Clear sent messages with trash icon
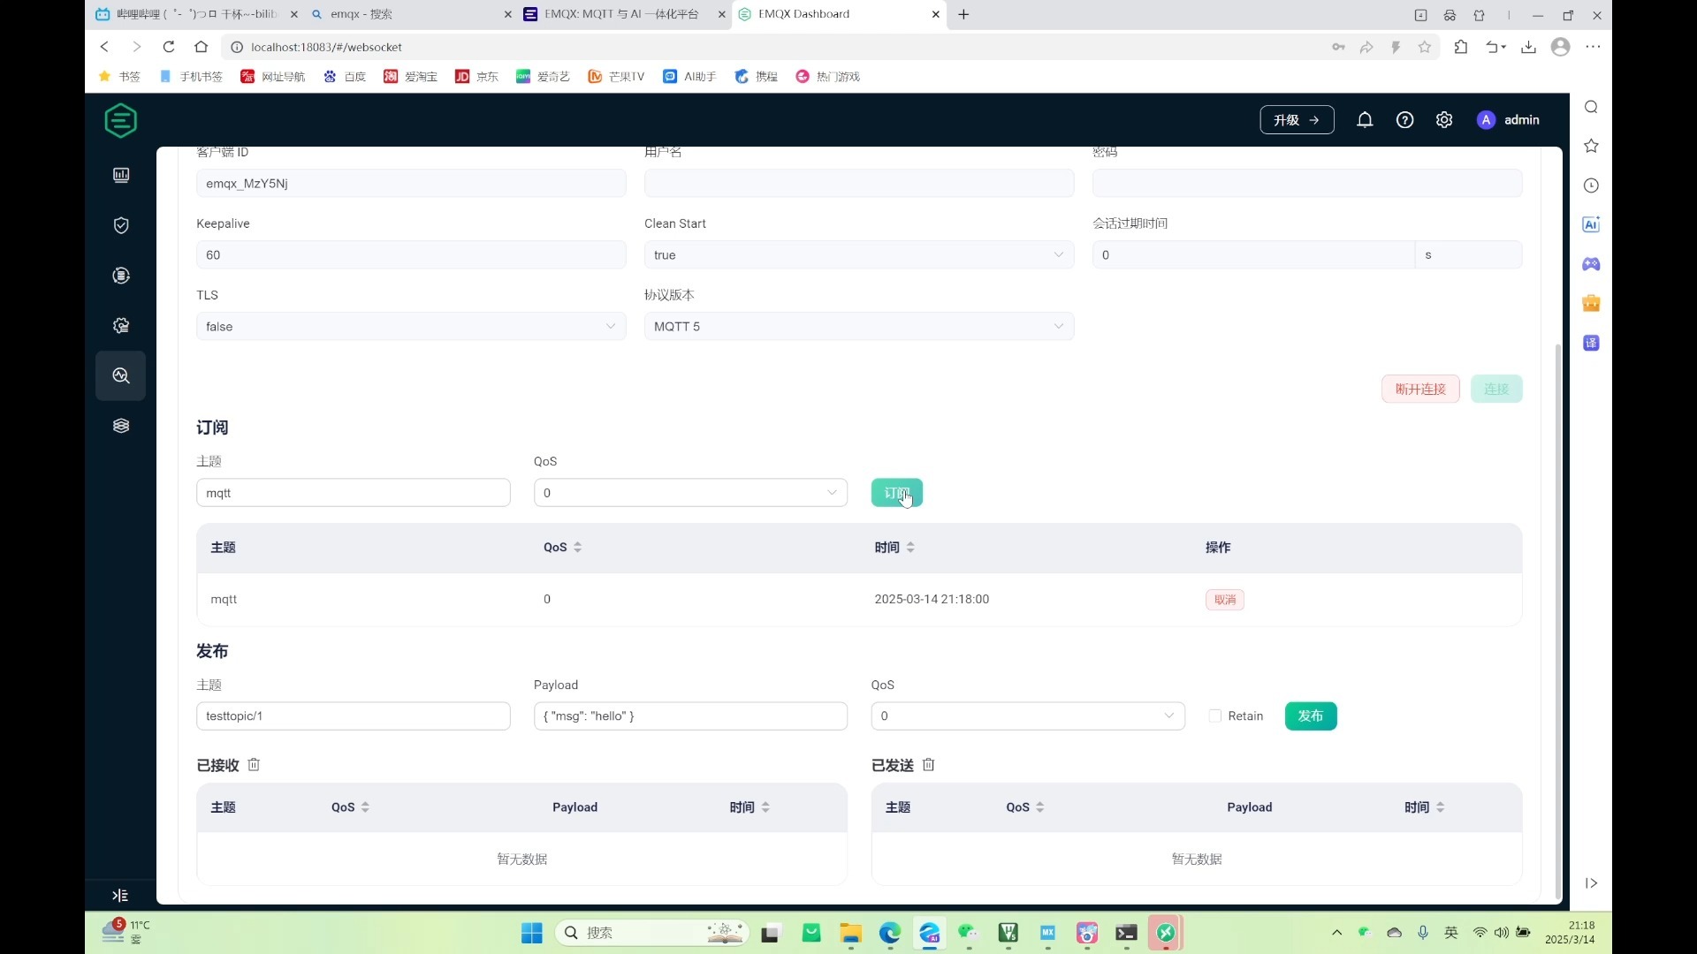The image size is (1697, 954). click(928, 765)
